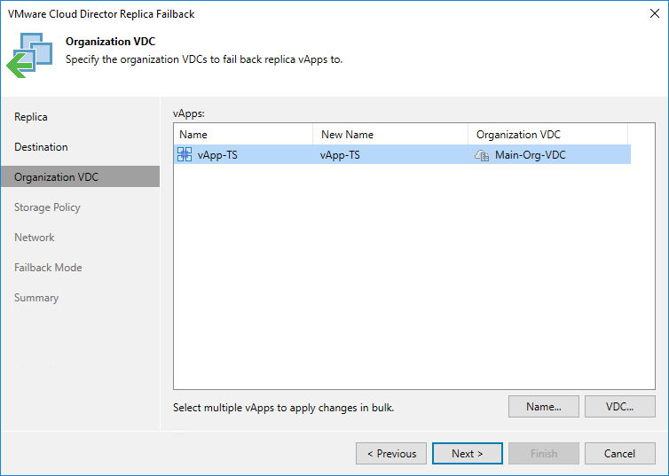Open the Storage Policy wizard step
669x476 pixels.
point(47,207)
